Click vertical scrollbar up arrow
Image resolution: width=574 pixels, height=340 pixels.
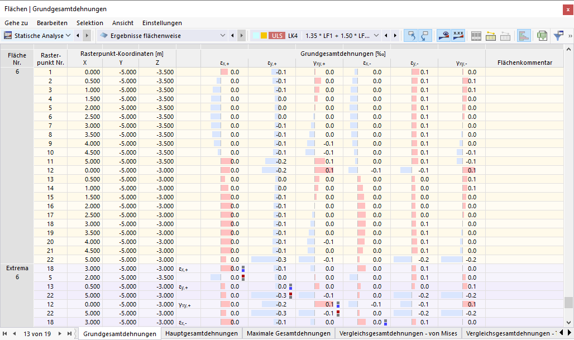(x=568, y=49)
